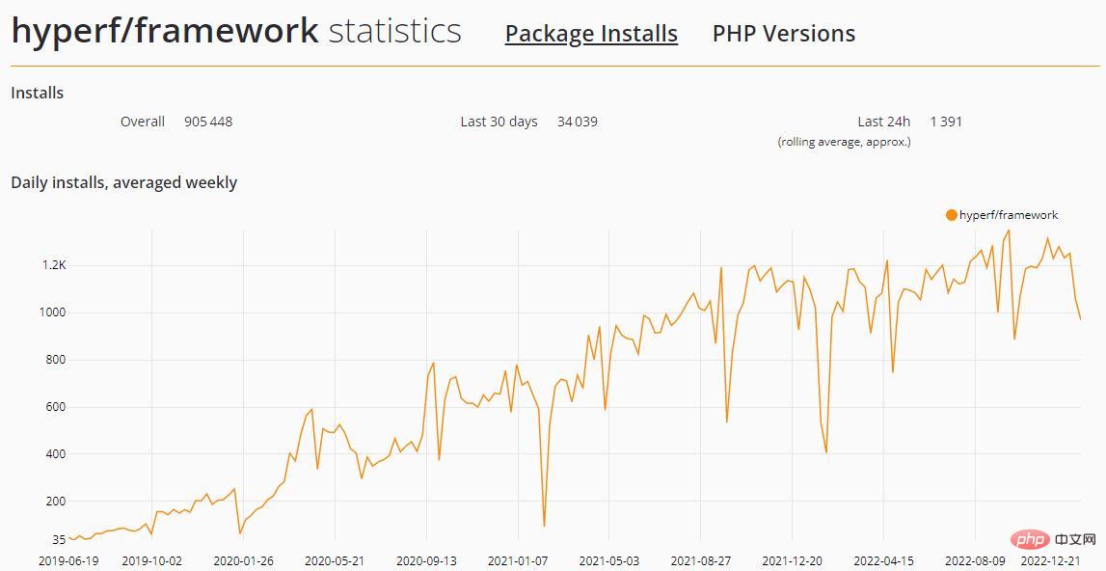Click the 1.2K y-axis label
The image size is (1106, 571).
tap(54, 265)
